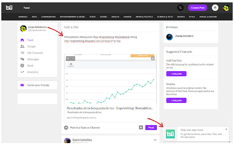Click jorge deSaliceta sidebar avatar
The width and height of the screenshot is (234, 146).
click(x=23, y=28)
